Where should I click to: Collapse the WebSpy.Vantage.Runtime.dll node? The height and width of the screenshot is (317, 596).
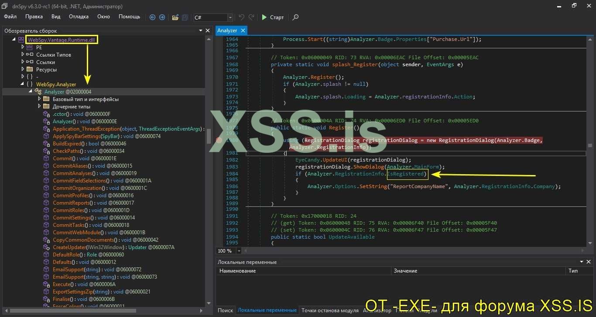[14, 40]
